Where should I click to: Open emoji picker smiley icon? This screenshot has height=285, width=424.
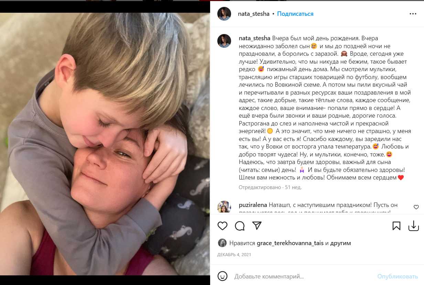(222, 276)
